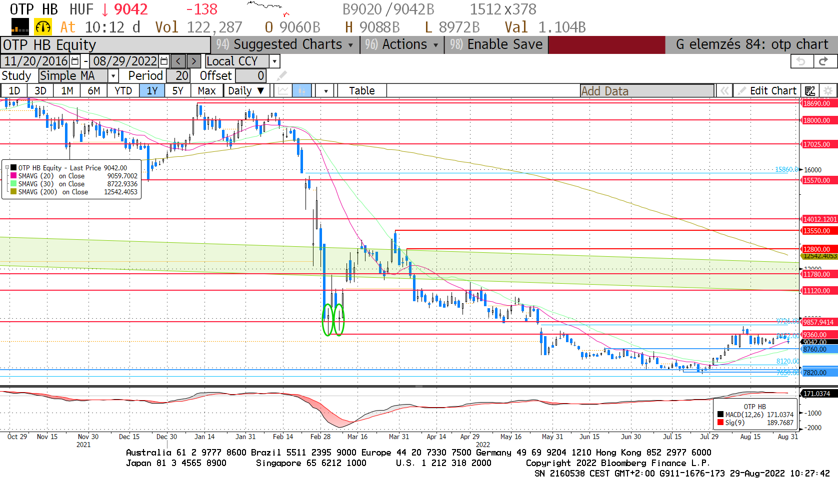Open the annotations notepad icon
838x495 pixels.
[x=810, y=91]
